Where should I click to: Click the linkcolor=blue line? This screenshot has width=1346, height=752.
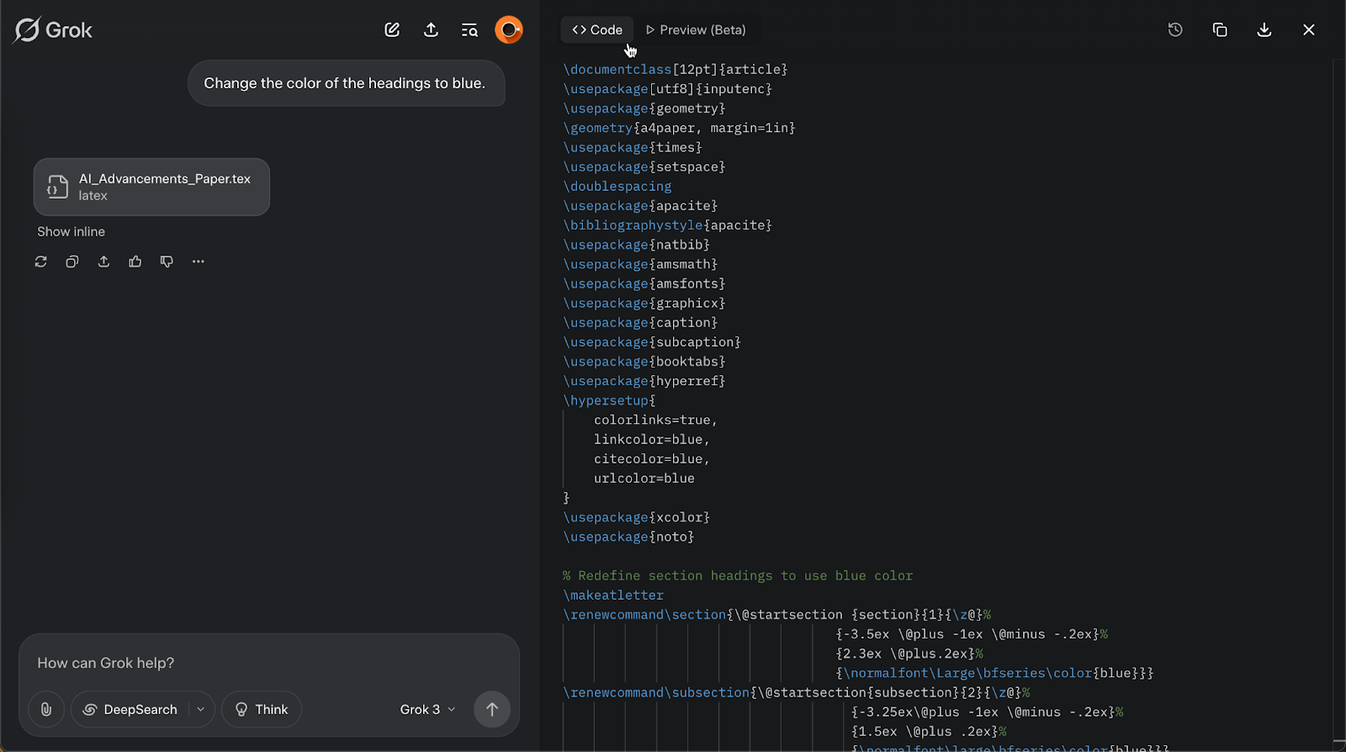[x=652, y=440]
